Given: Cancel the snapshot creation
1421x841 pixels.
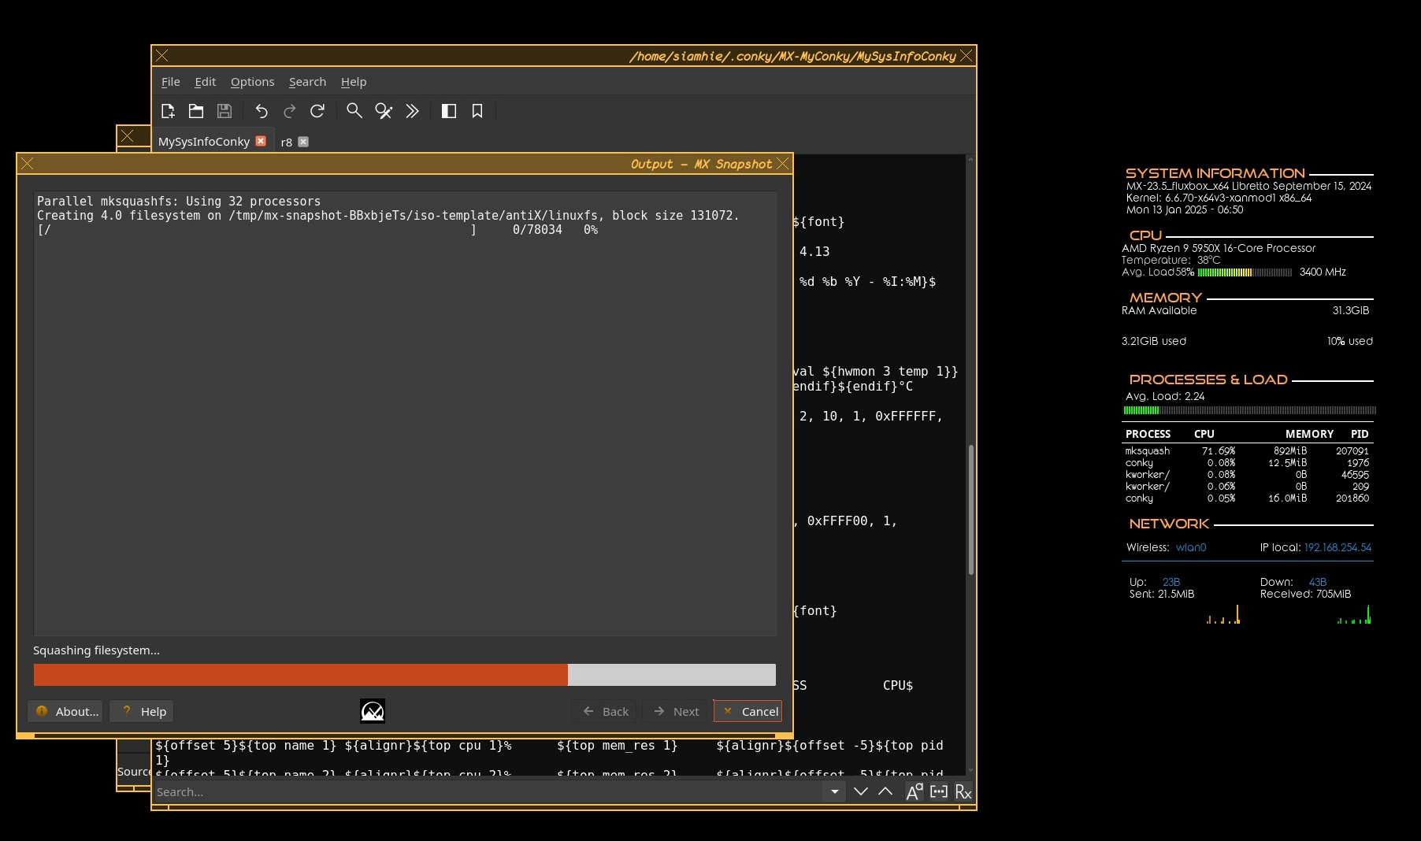Looking at the screenshot, I should [748, 711].
